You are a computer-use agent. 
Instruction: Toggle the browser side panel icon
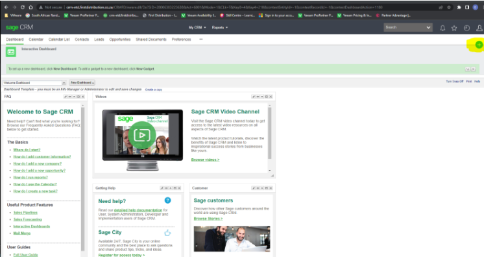tap(466, 7)
